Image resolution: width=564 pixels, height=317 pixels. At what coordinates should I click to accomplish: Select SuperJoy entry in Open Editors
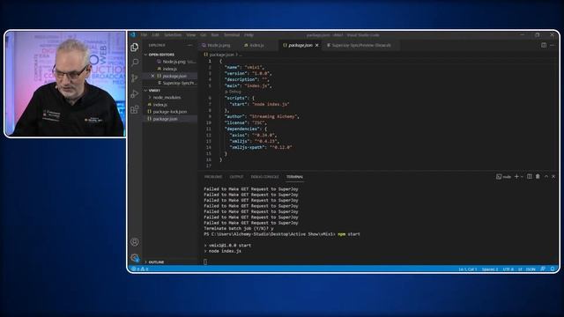tap(179, 83)
